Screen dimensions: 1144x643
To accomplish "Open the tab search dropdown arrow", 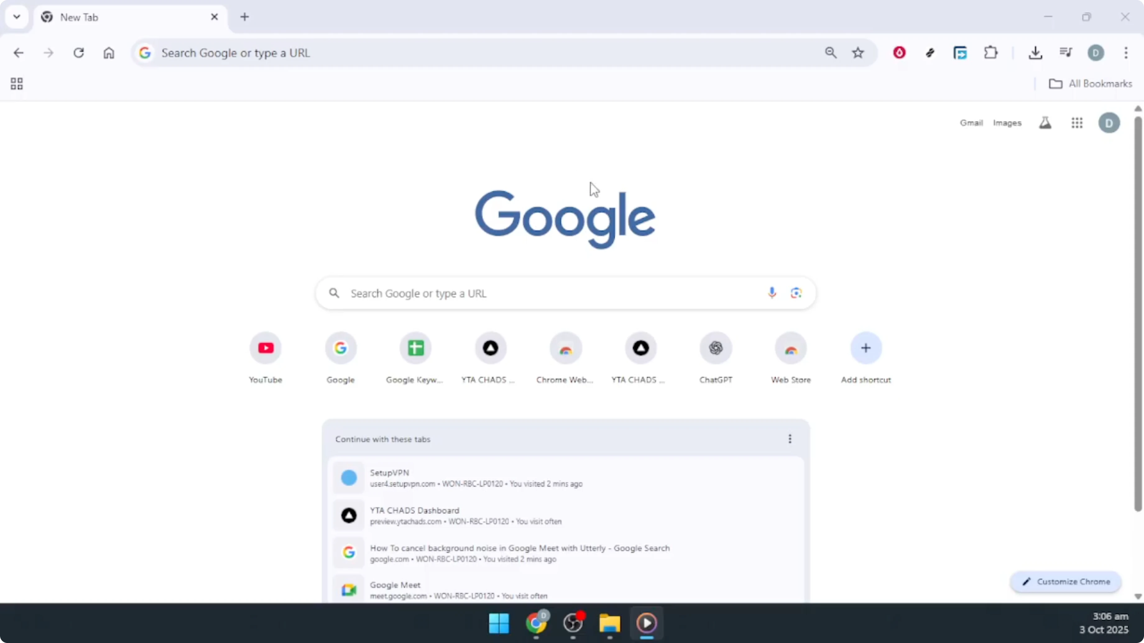I will pos(17,17).
